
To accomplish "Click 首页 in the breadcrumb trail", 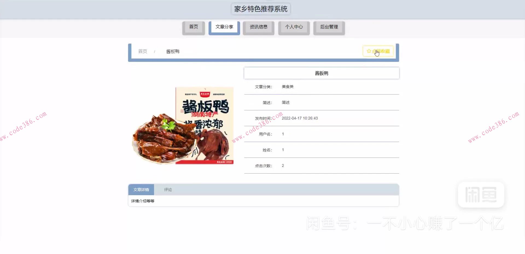I will click(x=142, y=51).
